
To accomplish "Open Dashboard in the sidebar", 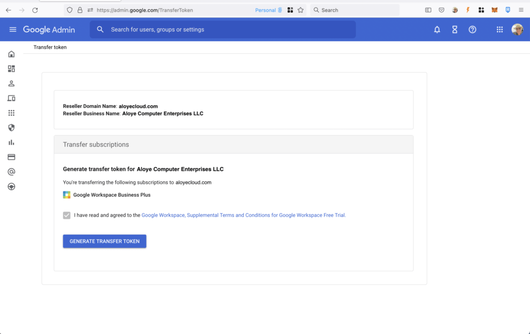I will 11,69.
